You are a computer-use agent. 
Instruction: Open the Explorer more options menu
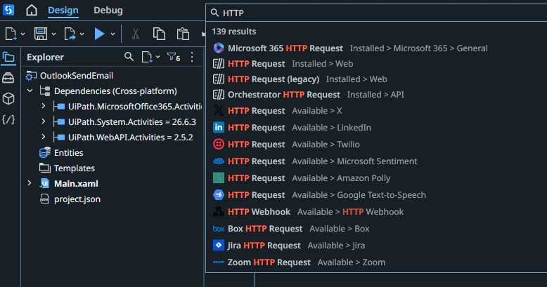pos(192,57)
